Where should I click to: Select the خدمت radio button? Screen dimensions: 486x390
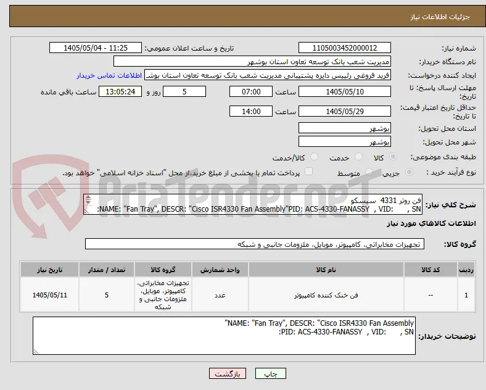[x=358, y=157]
